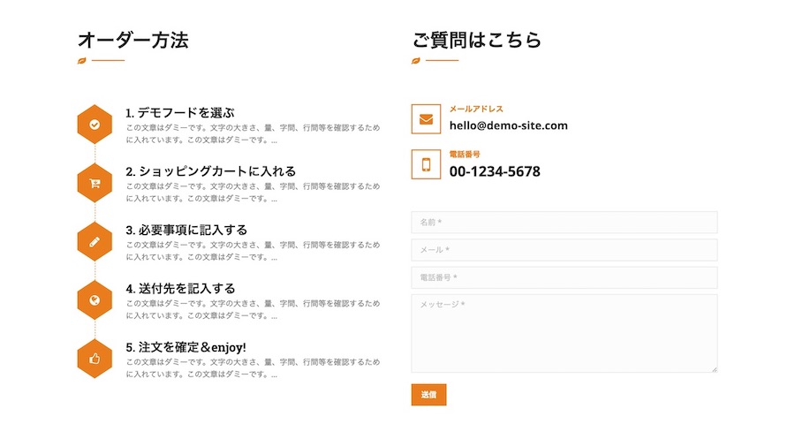Viewport: 795px width, 439px height.
Task: Click the heading 3. 必要事項に記入する
Action: pos(186,231)
